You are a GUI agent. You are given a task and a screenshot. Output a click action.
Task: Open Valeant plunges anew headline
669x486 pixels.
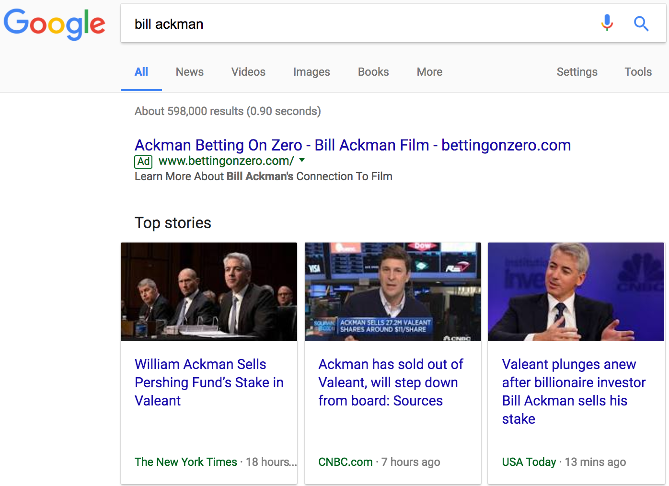pos(574,392)
